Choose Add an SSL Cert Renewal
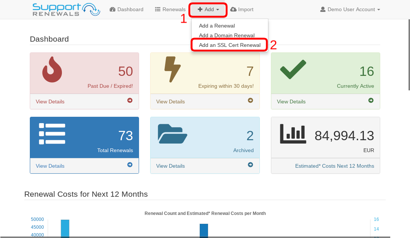 pos(230,45)
